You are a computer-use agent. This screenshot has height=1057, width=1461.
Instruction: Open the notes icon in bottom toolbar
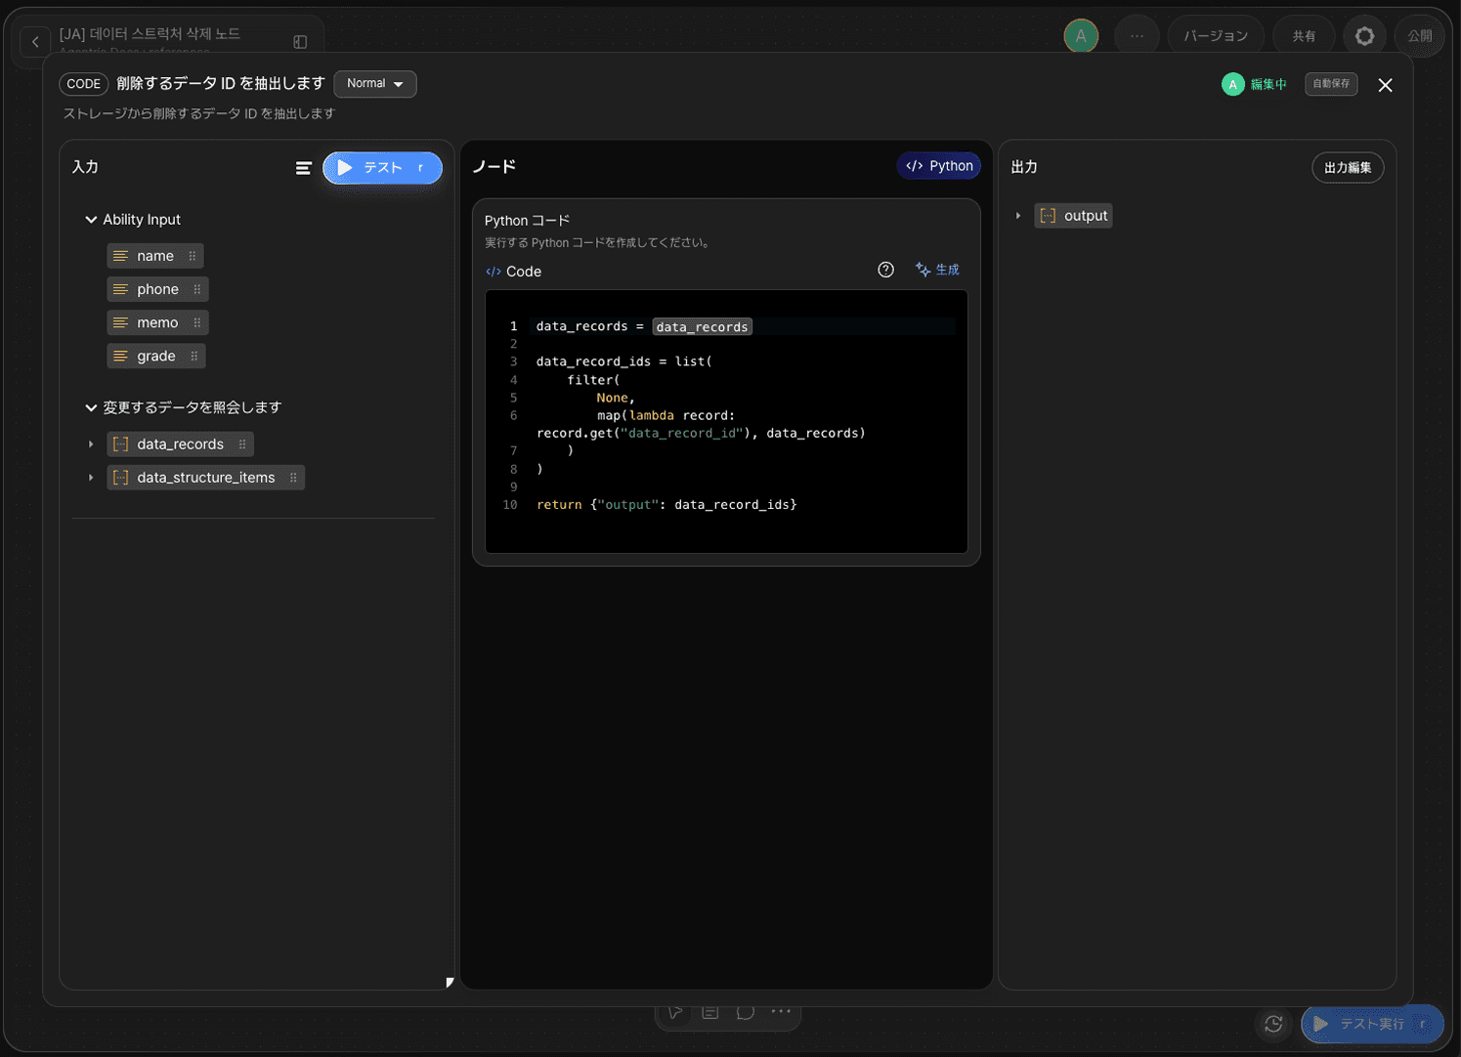click(x=710, y=1012)
